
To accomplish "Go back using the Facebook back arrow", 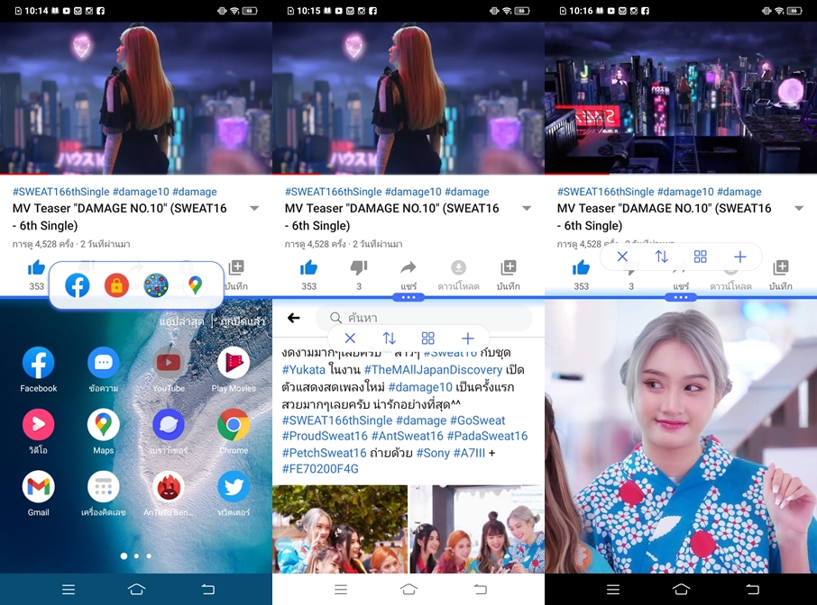I will click(x=293, y=318).
